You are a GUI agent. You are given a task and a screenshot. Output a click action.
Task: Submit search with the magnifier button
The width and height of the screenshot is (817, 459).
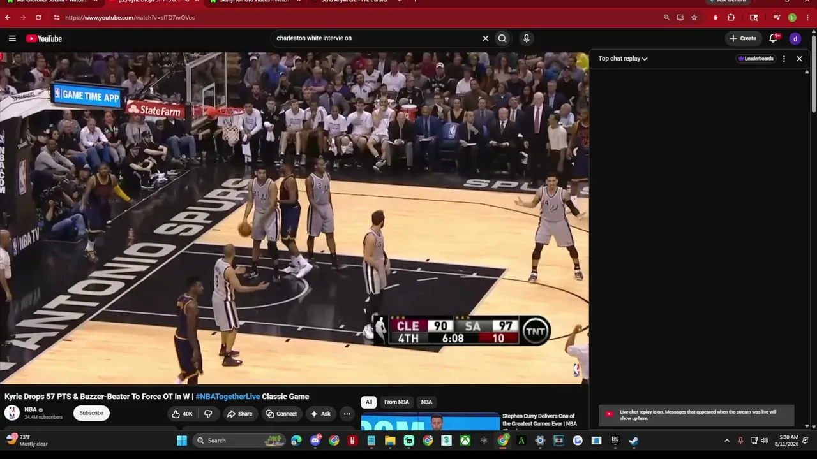click(x=502, y=38)
